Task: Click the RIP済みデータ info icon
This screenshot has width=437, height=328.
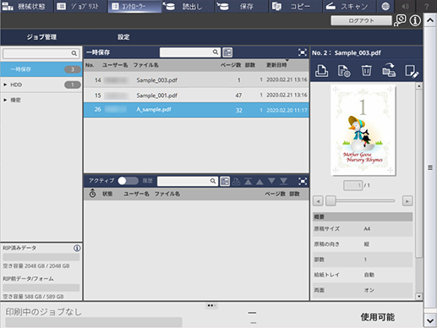Action: click(x=77, y=248)
